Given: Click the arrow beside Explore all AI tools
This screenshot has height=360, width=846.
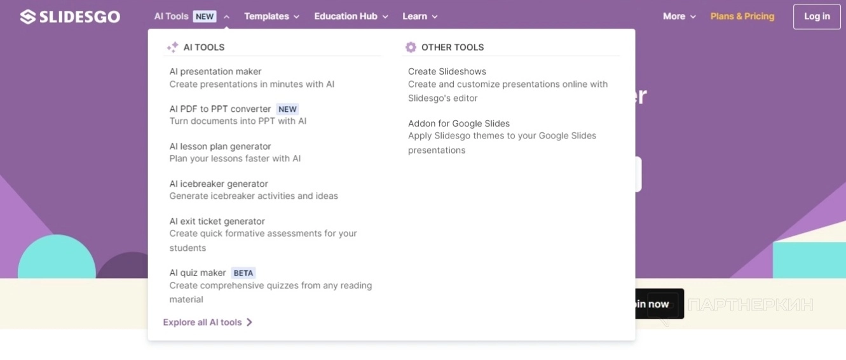Looking at the screenshot, I should pos(249,323).
